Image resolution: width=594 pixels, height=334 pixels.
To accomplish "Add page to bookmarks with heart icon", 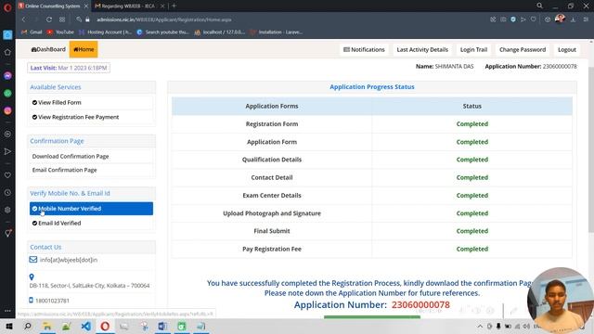I will [534, 19].
